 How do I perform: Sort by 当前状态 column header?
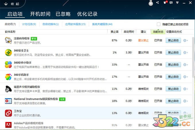click(x=158, y=32)
